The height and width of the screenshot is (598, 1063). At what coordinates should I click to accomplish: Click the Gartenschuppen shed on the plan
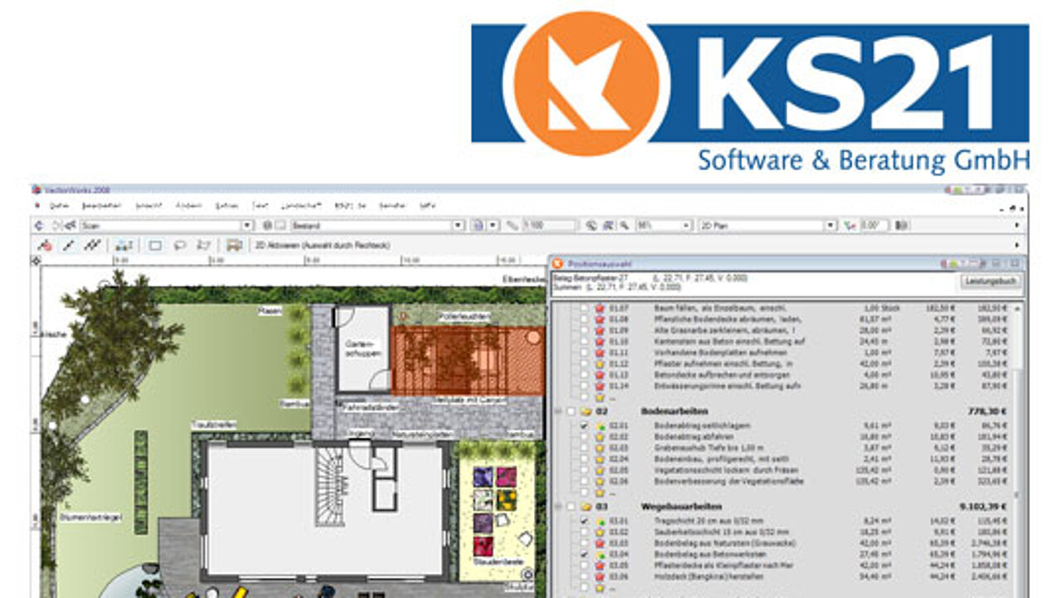pyautogui.click(x=362, y=349)
